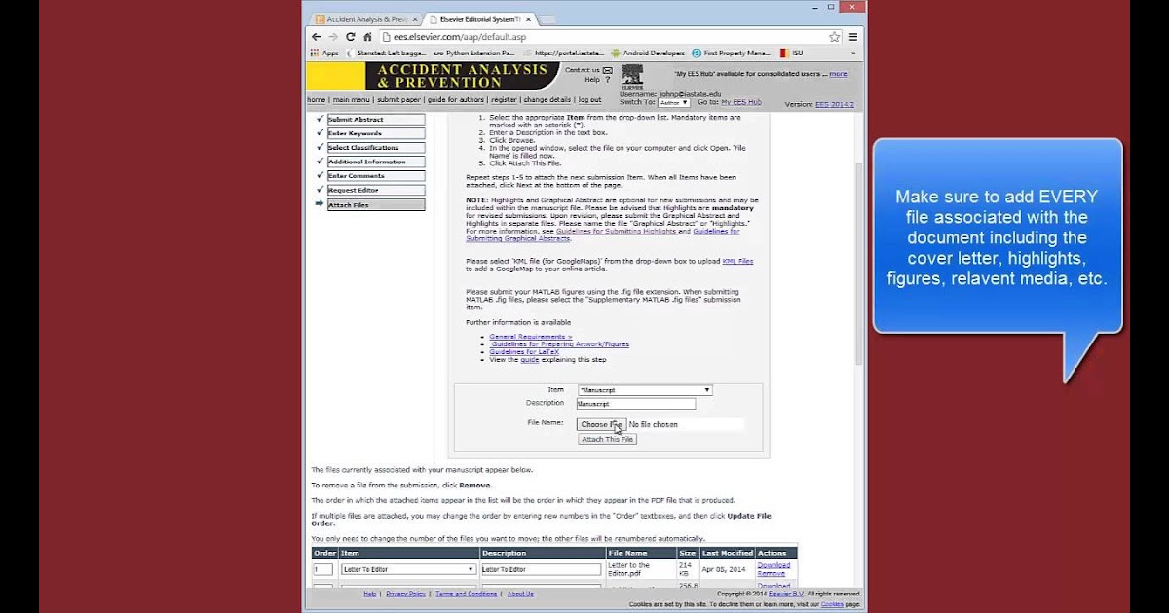Open the Guidelines for LaTeX link

pos(523,352)
